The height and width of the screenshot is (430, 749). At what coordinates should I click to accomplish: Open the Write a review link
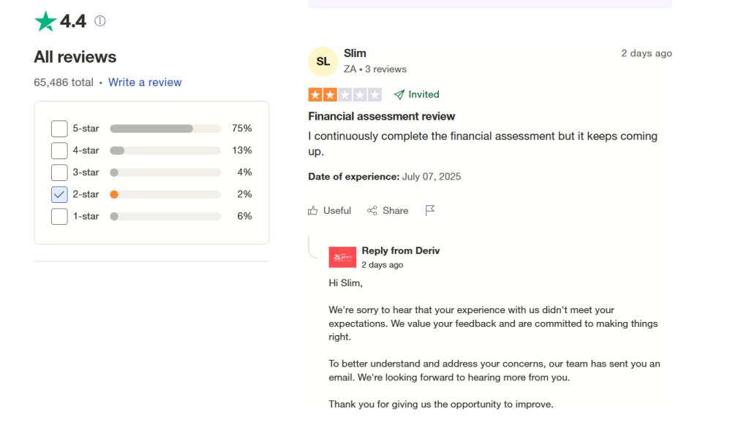pos(145,82)
